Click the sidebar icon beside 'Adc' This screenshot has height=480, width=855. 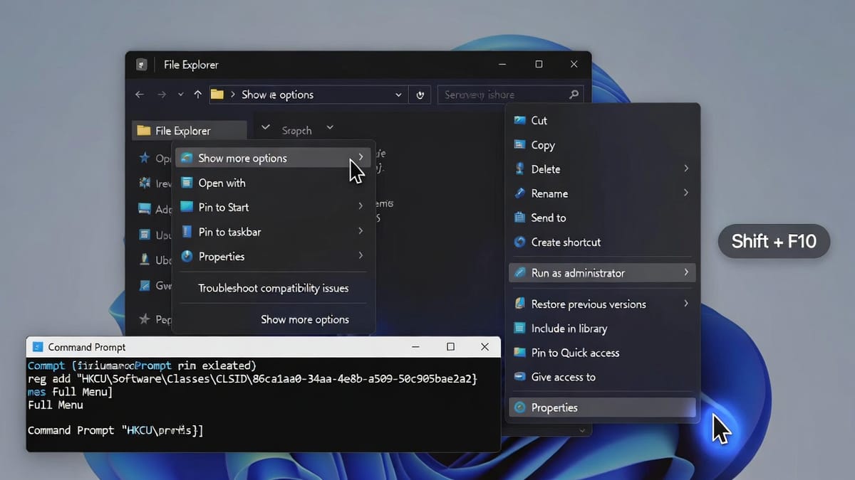tap(144, 209)
